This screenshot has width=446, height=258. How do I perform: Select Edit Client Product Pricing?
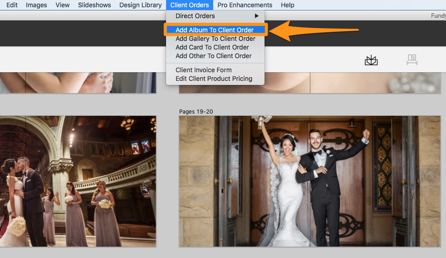215,79
